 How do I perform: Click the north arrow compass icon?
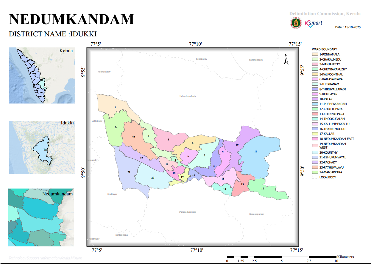(286, 59)
